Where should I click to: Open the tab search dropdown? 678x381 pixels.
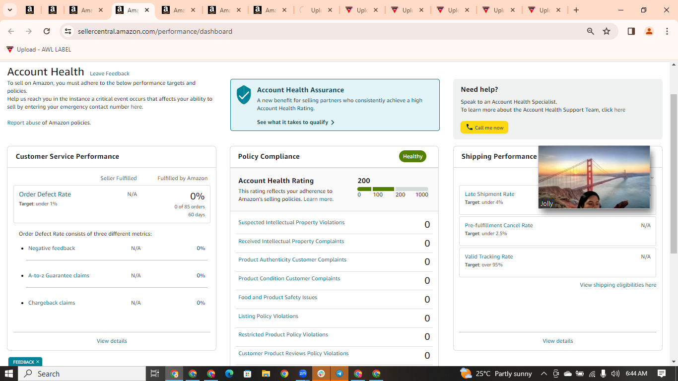[x=9, y=10]
